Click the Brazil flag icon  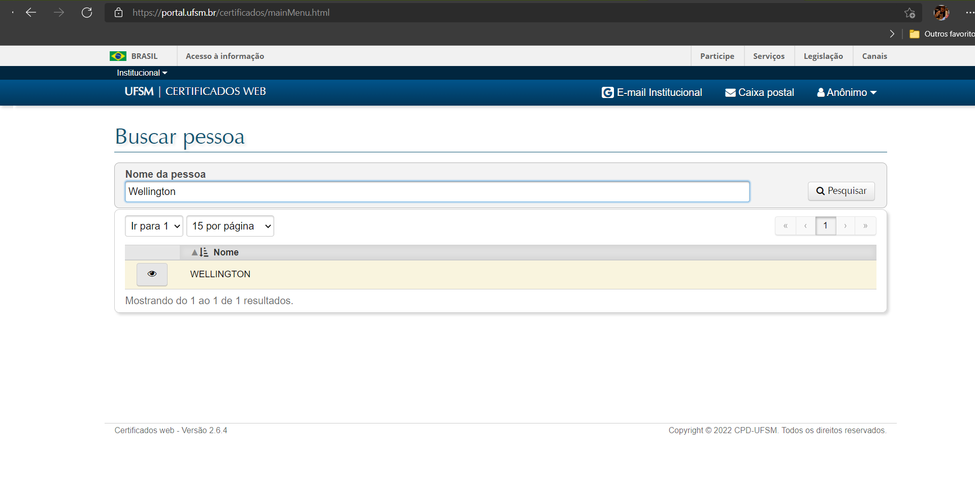(118, 56)
